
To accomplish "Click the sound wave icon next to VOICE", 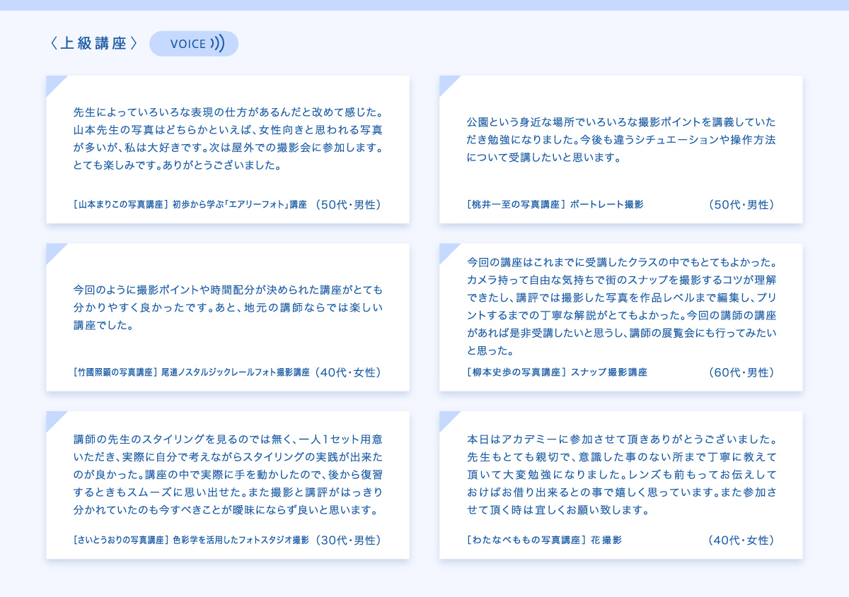I will (217, 44).
